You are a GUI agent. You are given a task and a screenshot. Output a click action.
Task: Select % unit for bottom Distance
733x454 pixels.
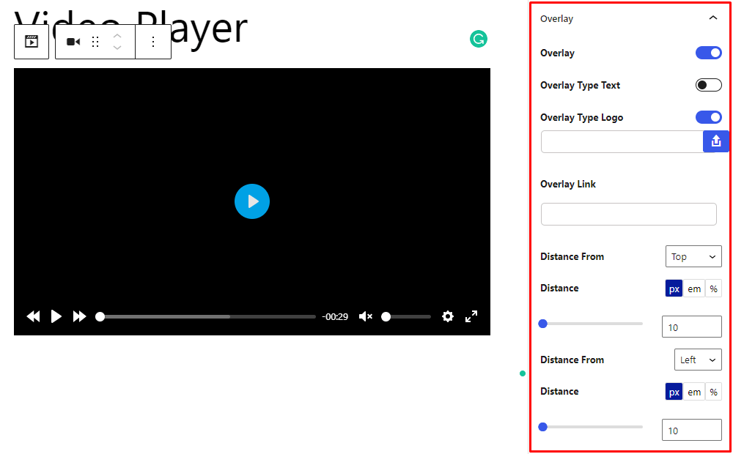(713, 391)
